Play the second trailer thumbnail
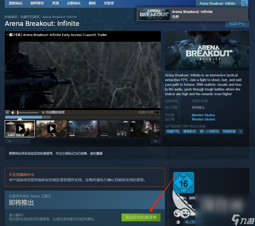 [x=52, y=129]
